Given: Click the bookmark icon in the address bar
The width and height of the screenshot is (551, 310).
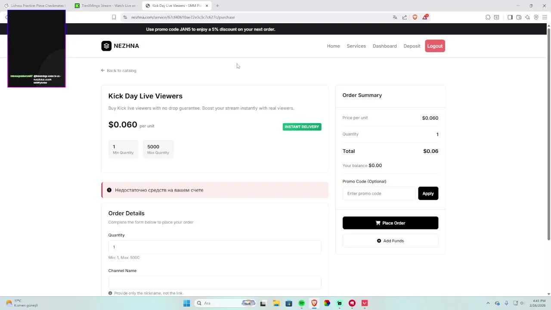Looking at the screenshot, I should [x=114, y=17].
